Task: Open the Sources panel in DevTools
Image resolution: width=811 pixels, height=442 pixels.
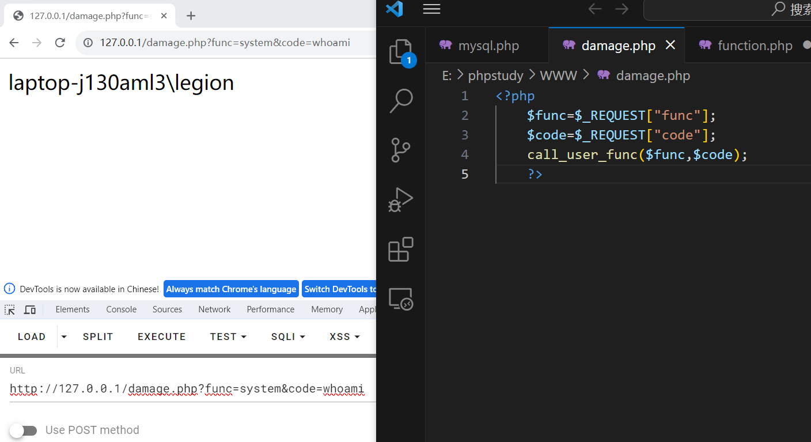Action: click(x=167, y=309)
